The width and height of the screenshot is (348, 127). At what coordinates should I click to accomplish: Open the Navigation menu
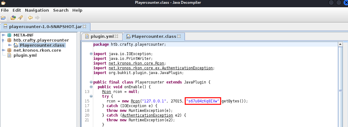coord(37,10)
